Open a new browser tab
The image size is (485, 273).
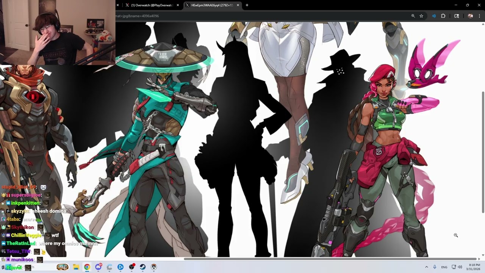(247, 5)
